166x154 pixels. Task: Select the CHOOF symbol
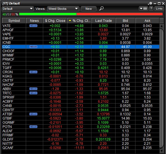point(8,51)
